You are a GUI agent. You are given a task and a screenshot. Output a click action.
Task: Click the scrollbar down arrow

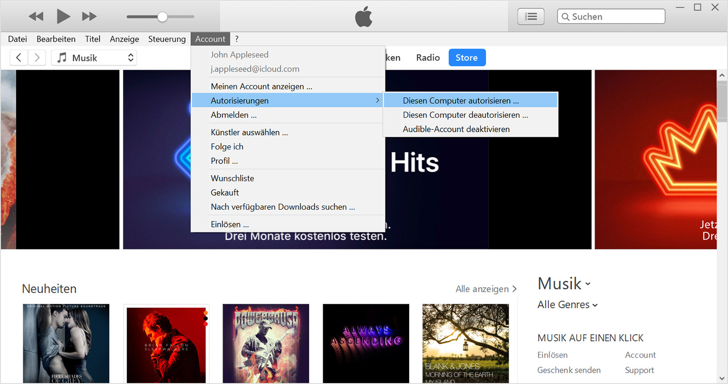click(x=722, y=378)
